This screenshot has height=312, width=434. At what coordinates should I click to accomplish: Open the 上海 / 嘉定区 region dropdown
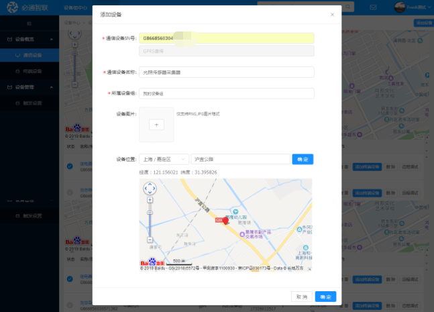pyautogui.click(x=164, y=160)
